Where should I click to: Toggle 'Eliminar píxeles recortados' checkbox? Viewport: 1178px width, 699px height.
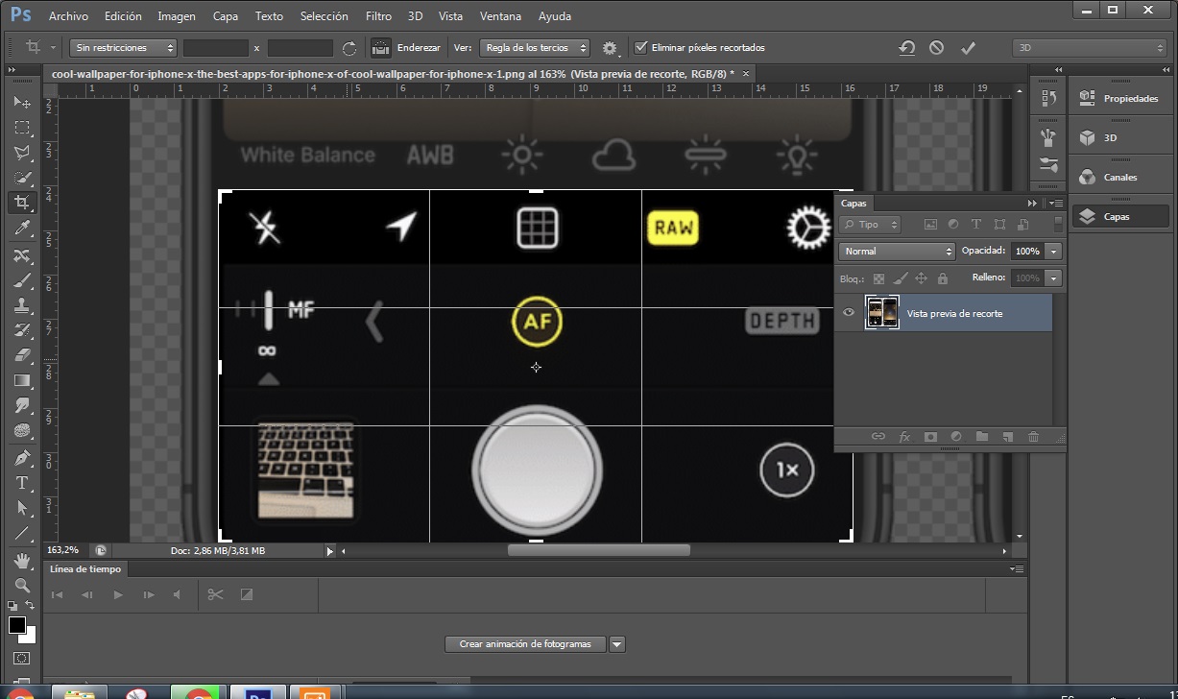(640, 47)
